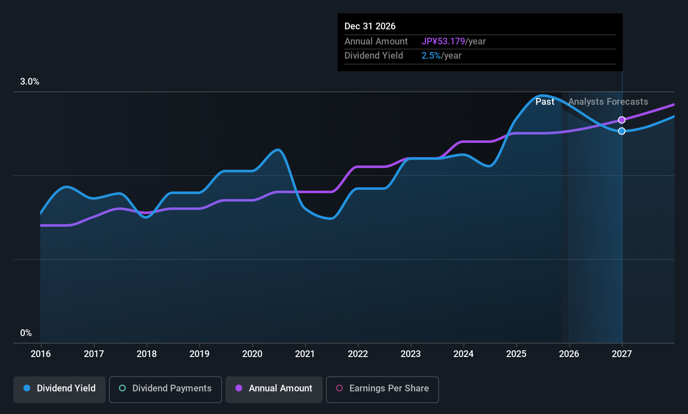Click the Annual Amount legend button
688x414 pixels.
(274, 389)
